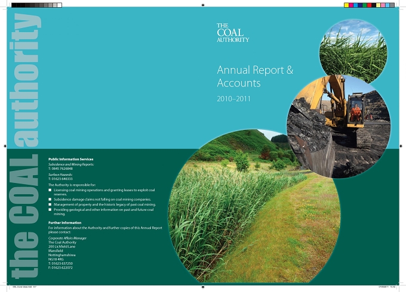406x292 pixels.
Task: Click the bottom center registration mark
Action: click(x=203, y=287)
